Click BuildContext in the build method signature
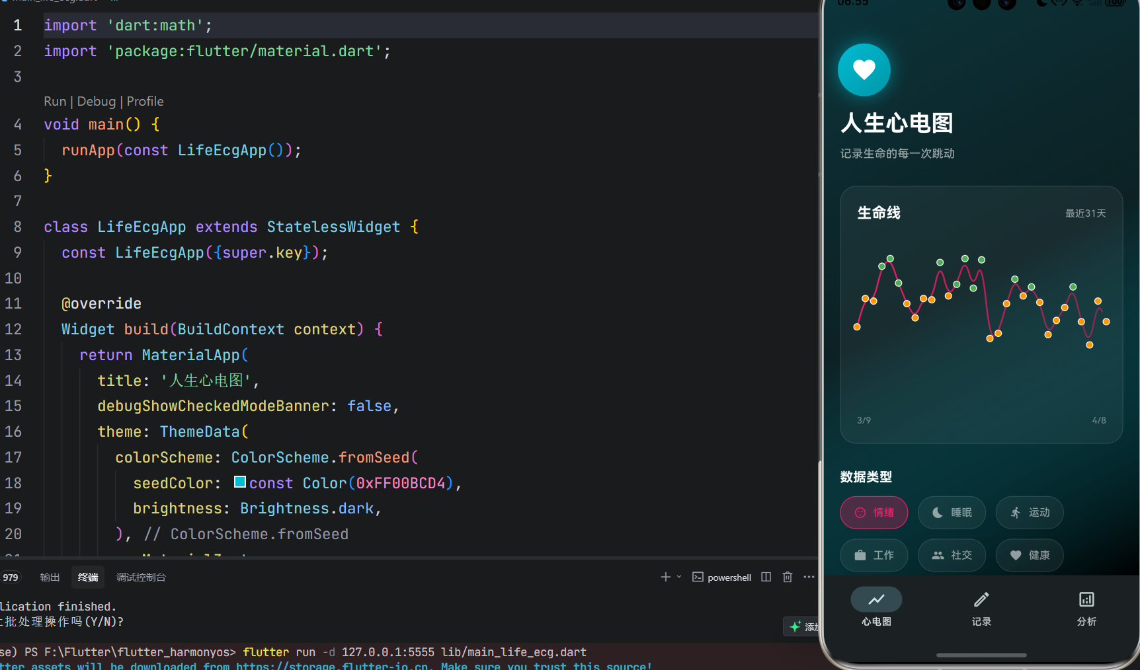 point(231,329)
